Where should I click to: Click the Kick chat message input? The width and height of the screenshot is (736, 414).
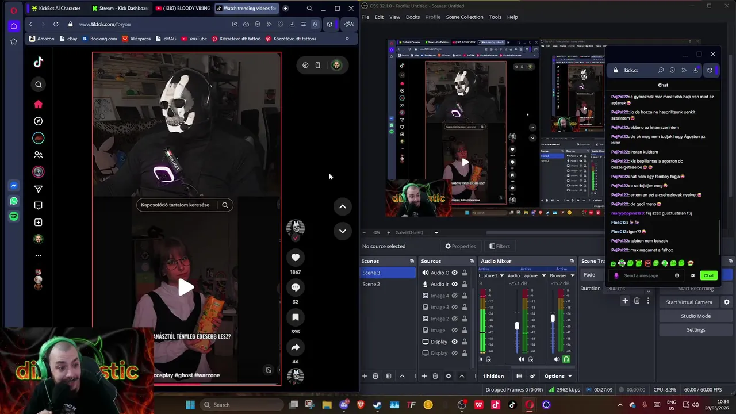647,275
